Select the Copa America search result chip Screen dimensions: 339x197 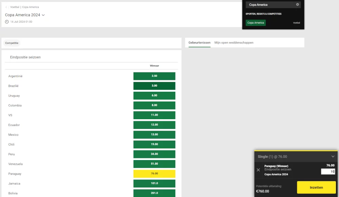(256, 23)
